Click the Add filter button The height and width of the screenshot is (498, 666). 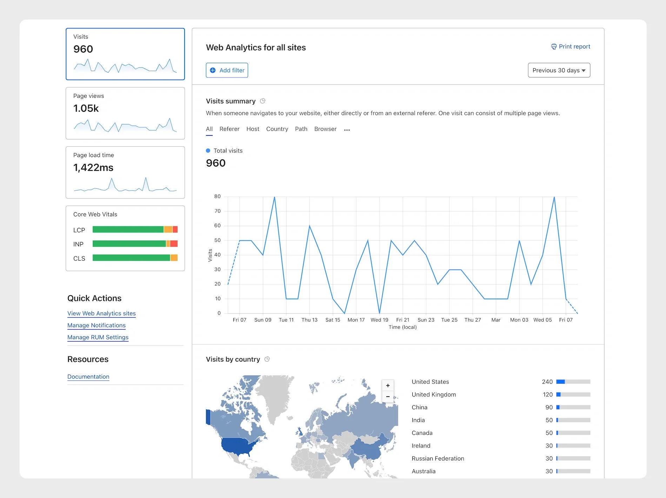[227, 70]
